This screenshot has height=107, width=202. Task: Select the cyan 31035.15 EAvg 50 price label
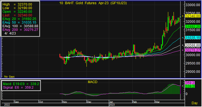(x=193, y=38)
